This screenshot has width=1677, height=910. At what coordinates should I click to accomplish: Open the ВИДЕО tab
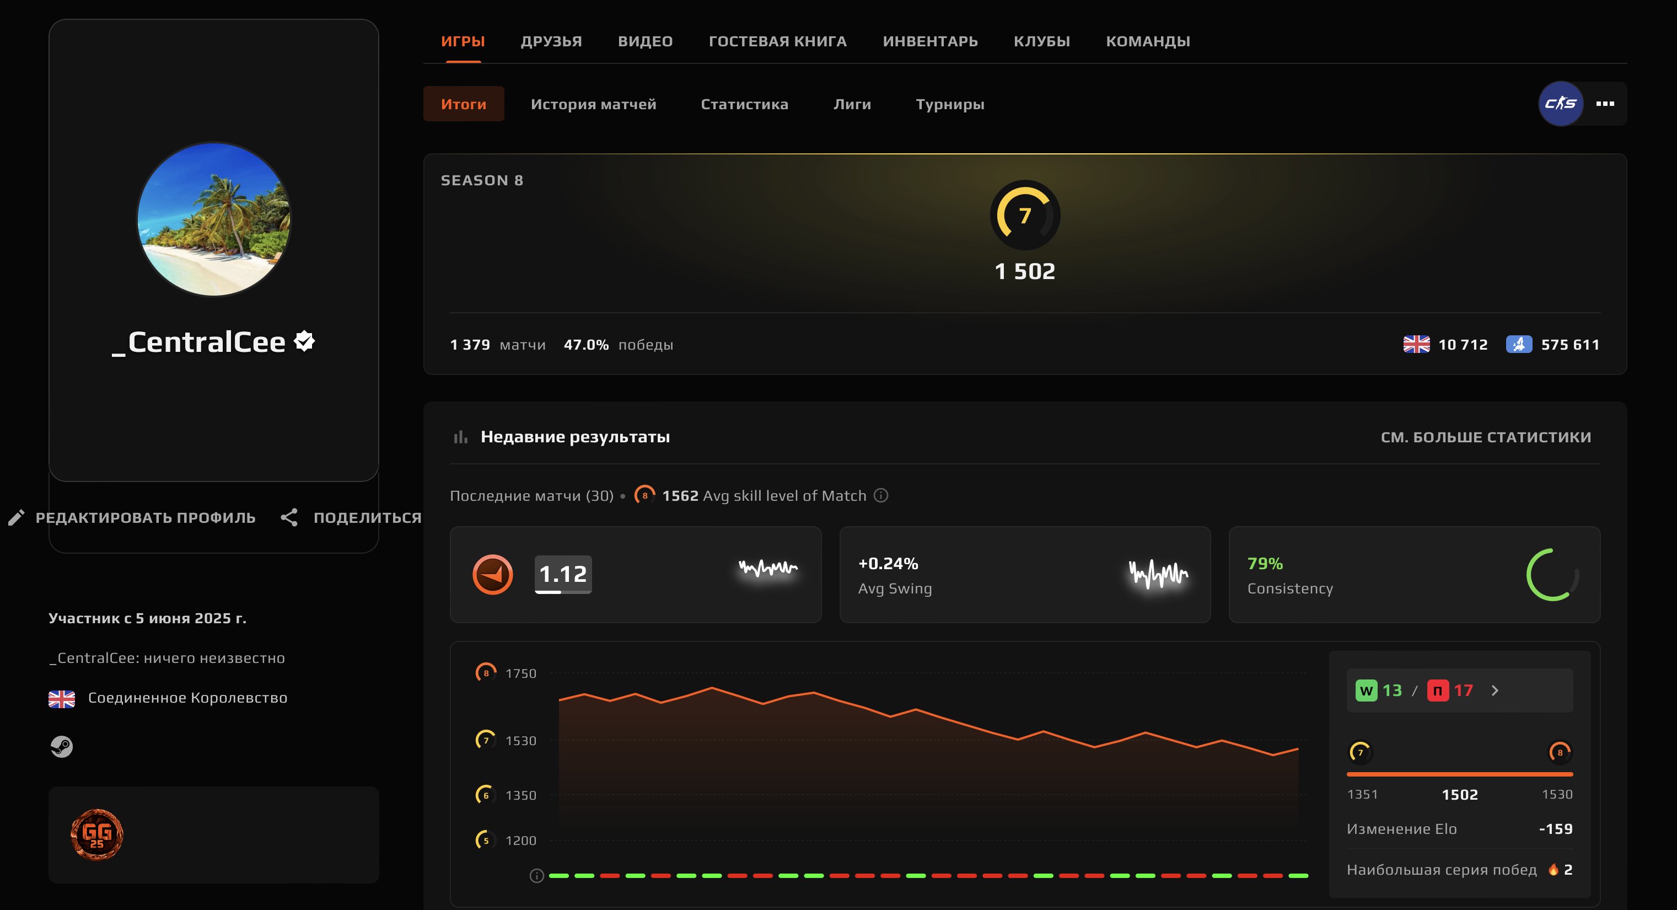pyautogui.click(x=645, y=41)
